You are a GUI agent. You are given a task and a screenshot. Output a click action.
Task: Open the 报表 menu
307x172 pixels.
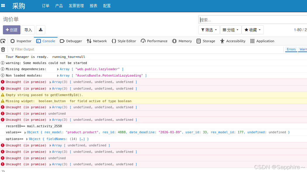93,6
